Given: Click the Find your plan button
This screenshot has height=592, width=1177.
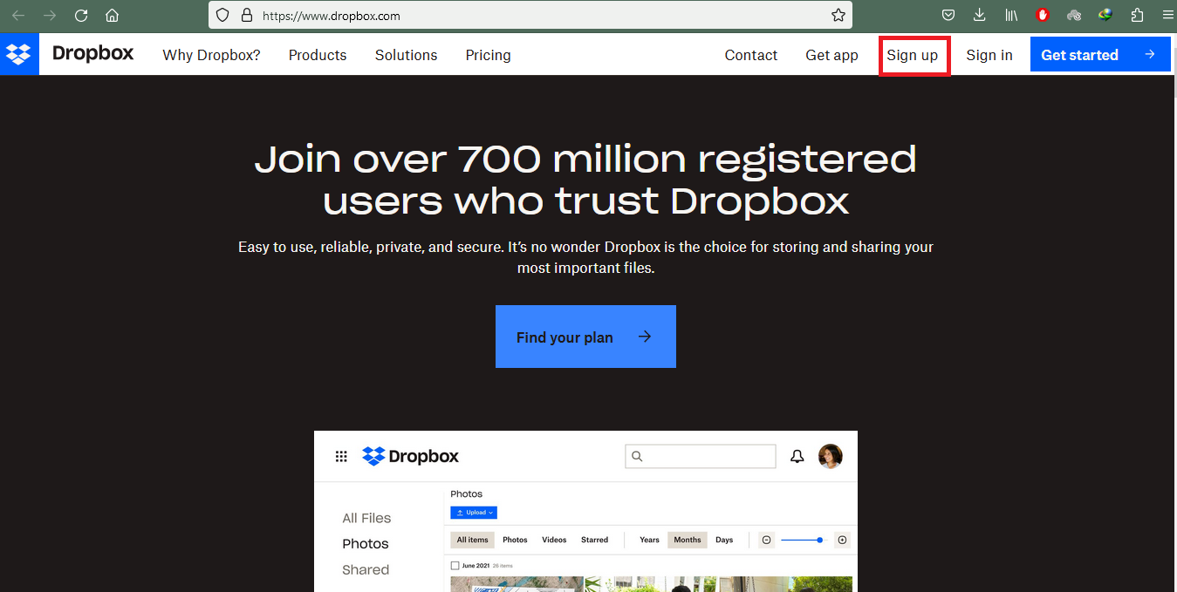Looking at the screenshot, I should pyautogui.click(x=585, y=337).
